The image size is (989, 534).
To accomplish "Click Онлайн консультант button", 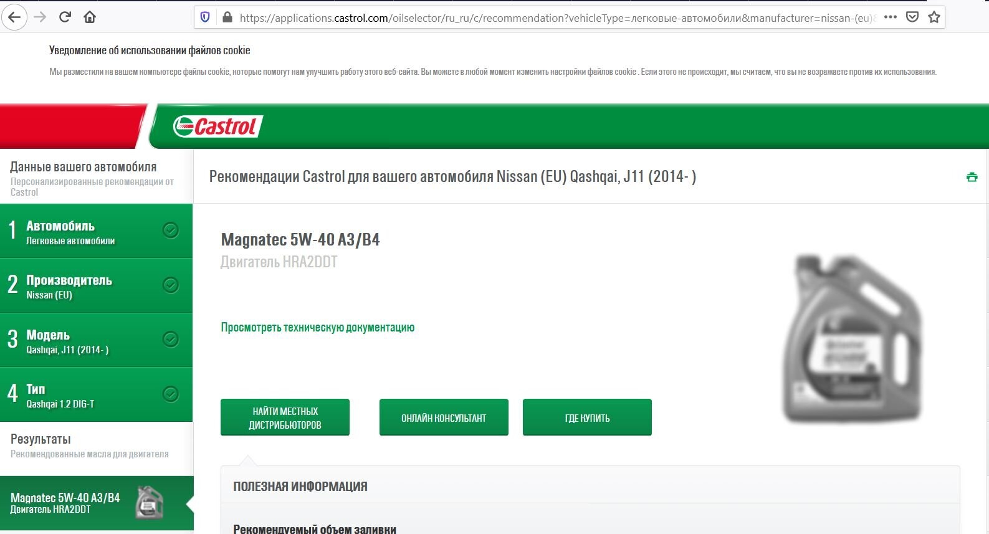I will [x=444, y=417].
